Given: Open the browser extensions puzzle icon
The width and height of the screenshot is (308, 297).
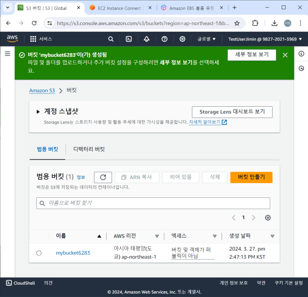Looking at the screenshot, I should coord(255,23).
